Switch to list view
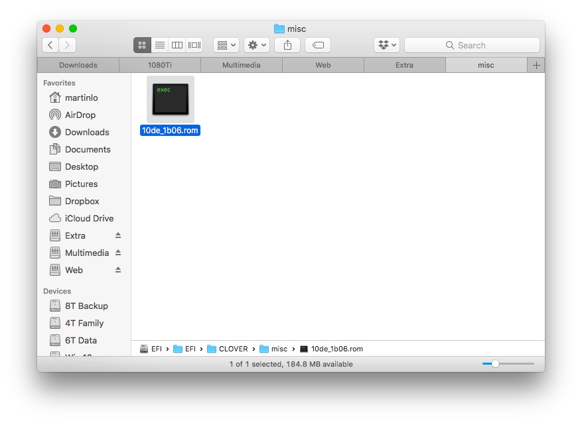 pyautogui.click(x=160, y=45)
